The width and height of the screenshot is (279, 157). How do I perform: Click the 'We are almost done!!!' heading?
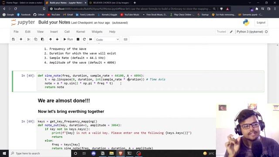click(64, 101)
